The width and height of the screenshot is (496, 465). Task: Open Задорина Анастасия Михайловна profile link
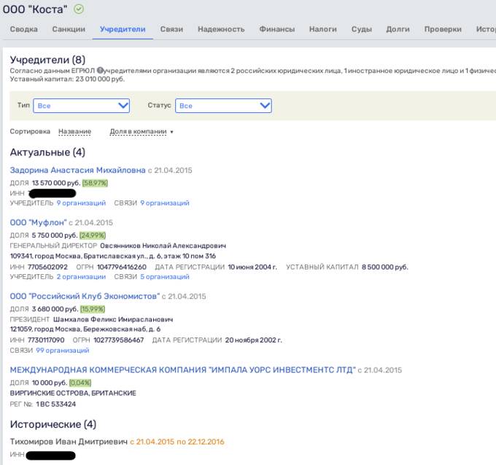point(77,170)
